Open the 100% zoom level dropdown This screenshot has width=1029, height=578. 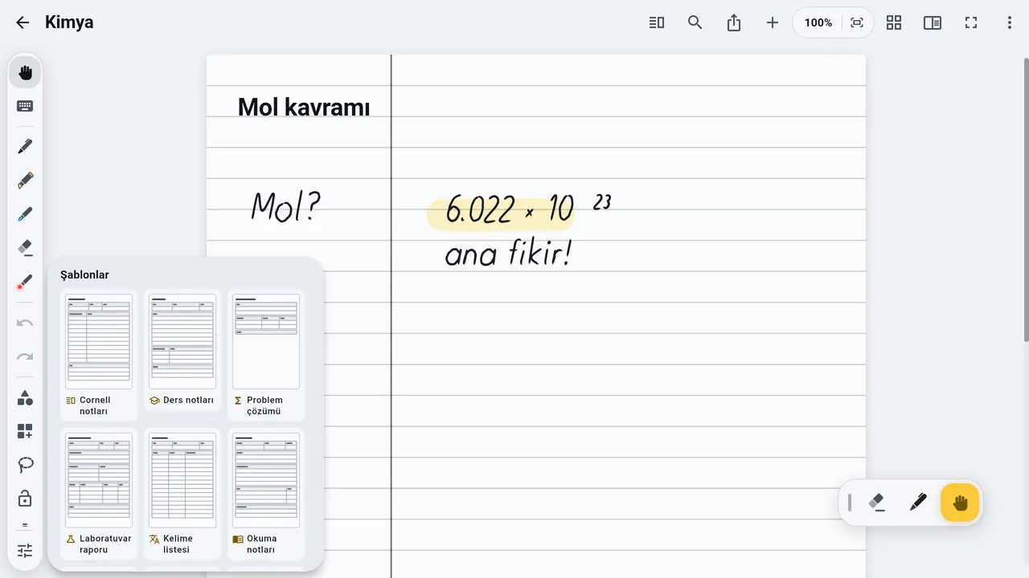[818, 22]
